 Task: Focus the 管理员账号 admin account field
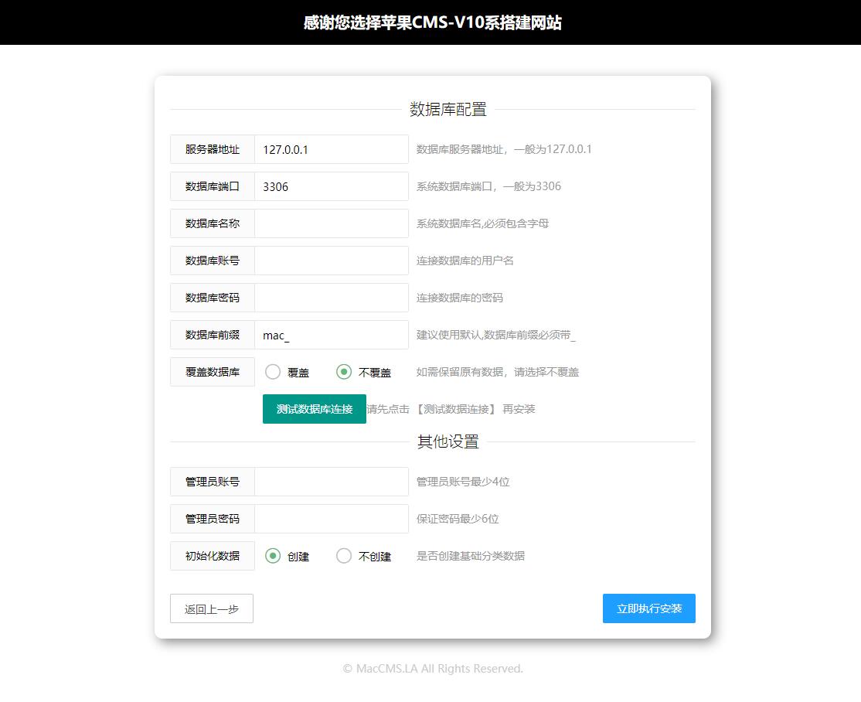point(331,482)
